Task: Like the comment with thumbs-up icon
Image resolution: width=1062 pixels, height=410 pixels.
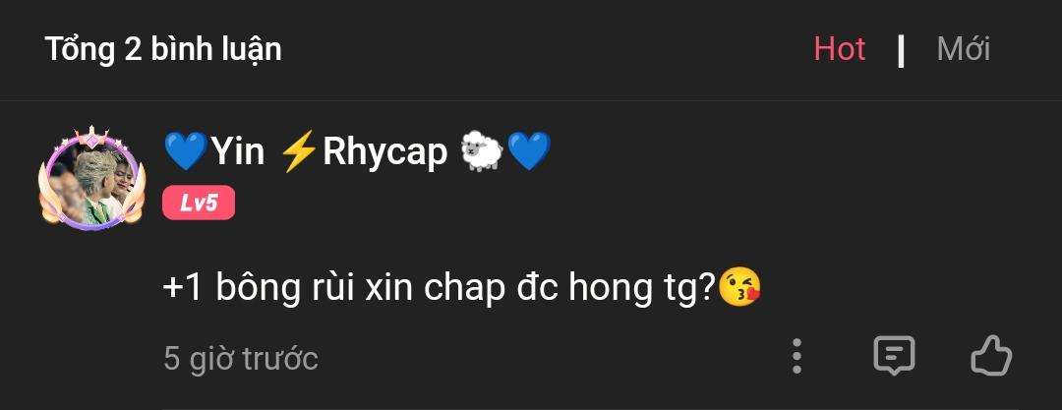Action: coord(991,356)
